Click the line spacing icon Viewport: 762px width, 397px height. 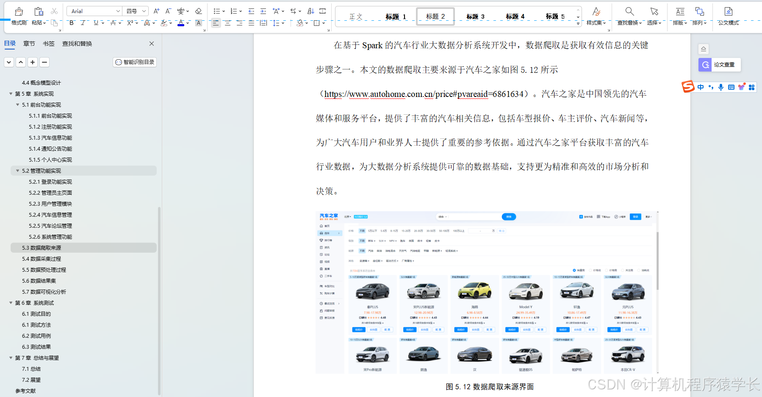coord(276,23)
